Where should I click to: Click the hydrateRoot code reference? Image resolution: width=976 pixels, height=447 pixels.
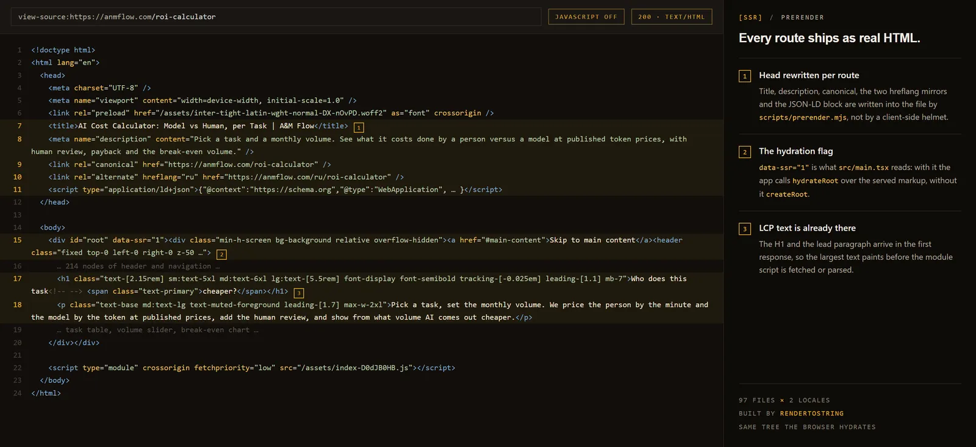(815, 181)
